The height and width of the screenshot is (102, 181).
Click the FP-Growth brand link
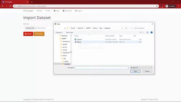[28, 11]
